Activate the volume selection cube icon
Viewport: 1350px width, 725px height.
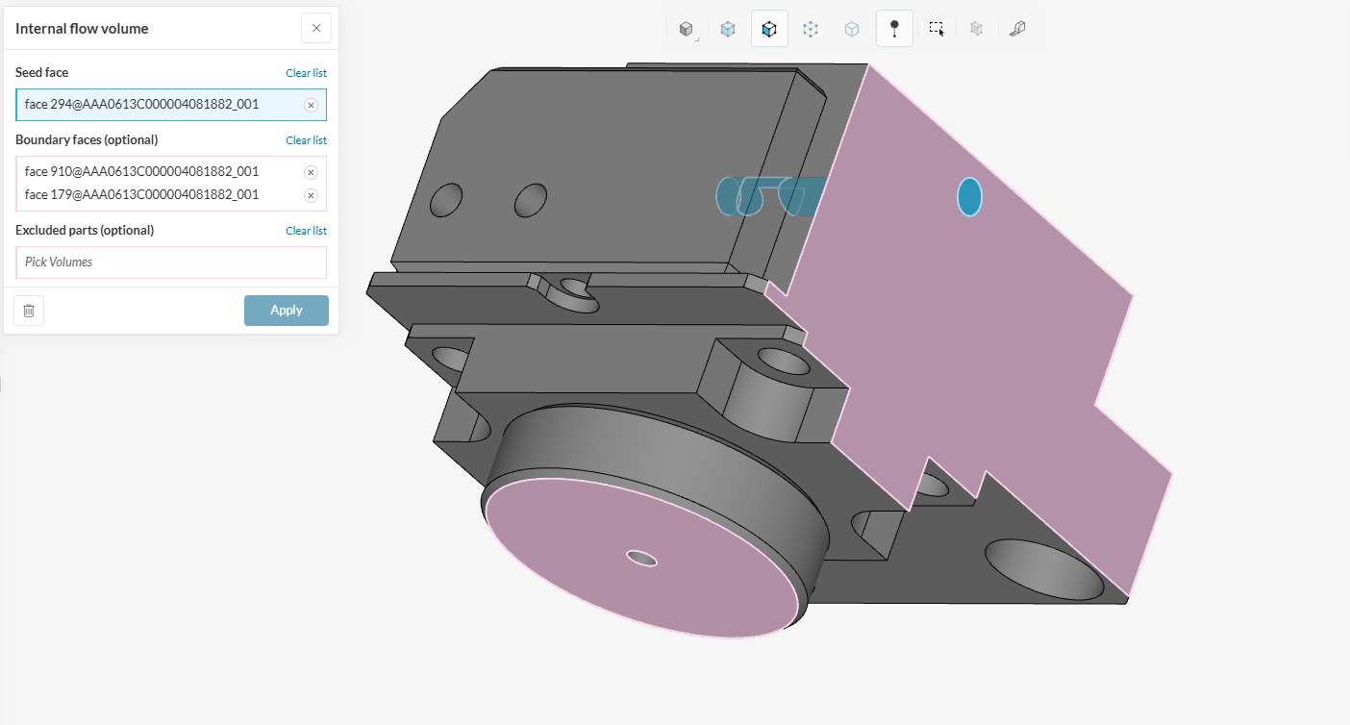click(x=728, y=30)
